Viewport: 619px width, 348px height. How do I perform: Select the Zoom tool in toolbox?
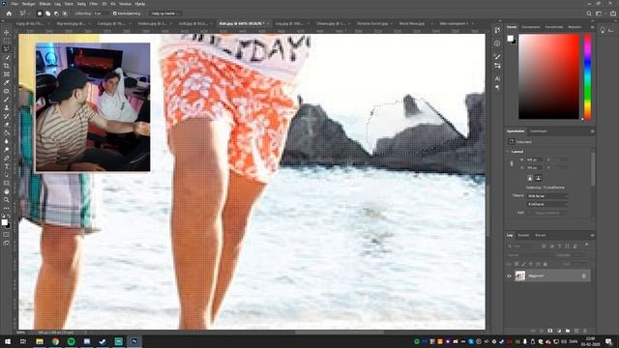[x=7, y=200]
